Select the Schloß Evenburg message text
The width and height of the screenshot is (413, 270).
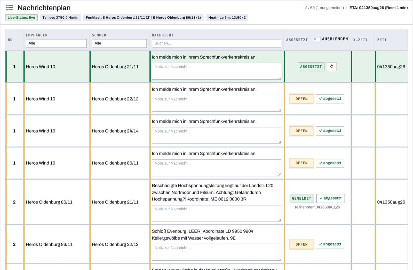point(203,235)
